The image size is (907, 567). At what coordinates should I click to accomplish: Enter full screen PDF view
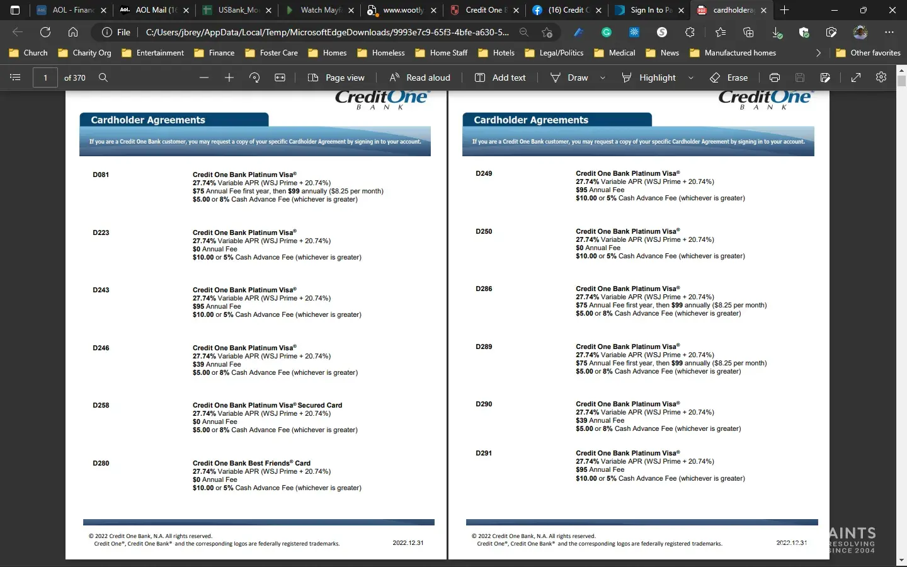click(856, 77)
